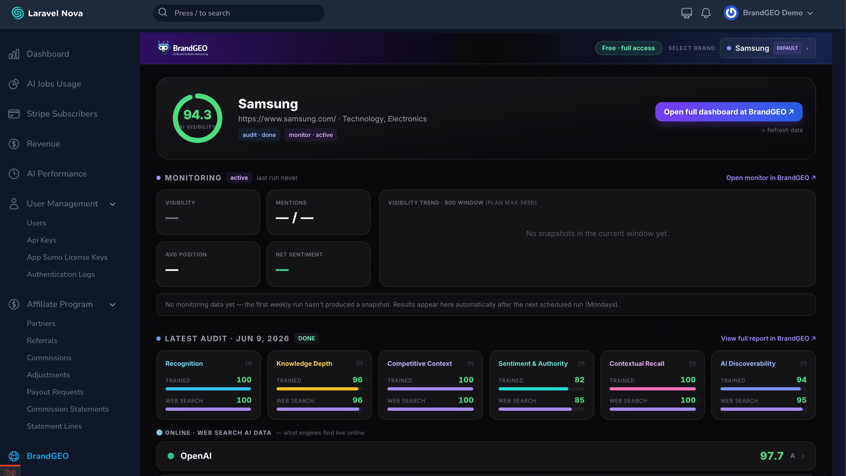Image resolution: width=846 pixels, height=476 pixels.
Task: Click the Laravel Nova logo icon
Action: pos(18,13)
